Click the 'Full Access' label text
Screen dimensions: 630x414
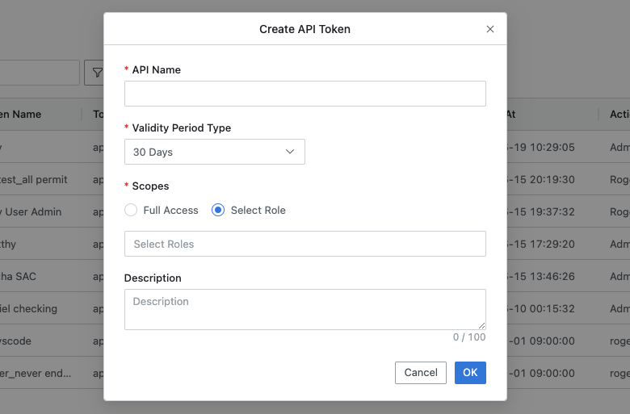click(170, 210)
